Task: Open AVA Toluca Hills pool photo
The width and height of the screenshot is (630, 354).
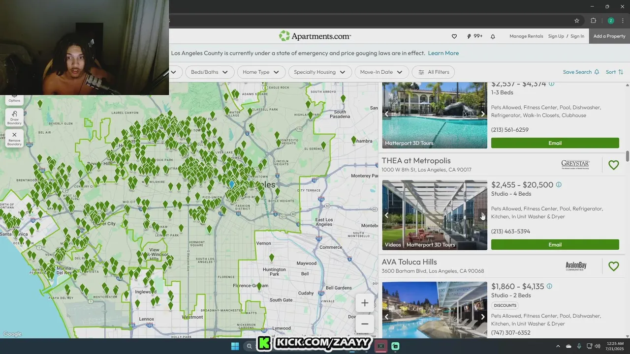Action: click(435, 310)
